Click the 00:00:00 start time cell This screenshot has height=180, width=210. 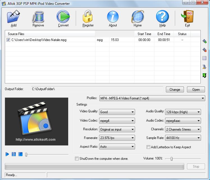pos(144,40)
